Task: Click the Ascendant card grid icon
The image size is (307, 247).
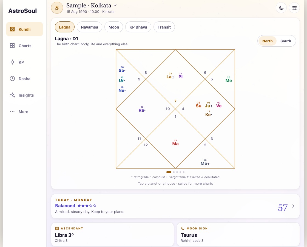Action: click(57, 228)
